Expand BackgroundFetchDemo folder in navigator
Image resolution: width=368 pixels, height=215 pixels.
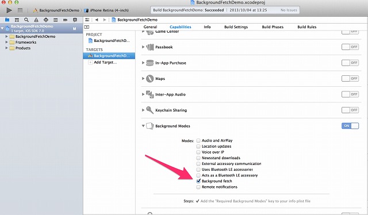click(6, 36)
